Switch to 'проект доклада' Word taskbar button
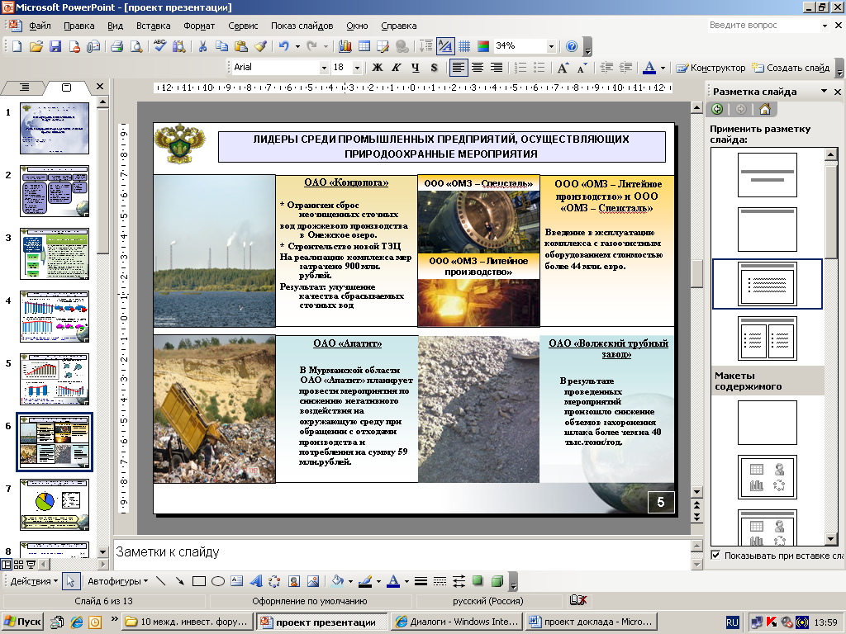 point(592,622)
